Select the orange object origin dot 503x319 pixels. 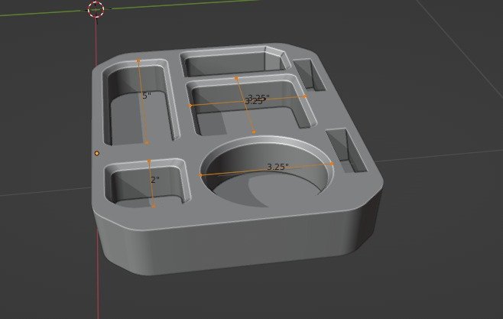point(97,154)
